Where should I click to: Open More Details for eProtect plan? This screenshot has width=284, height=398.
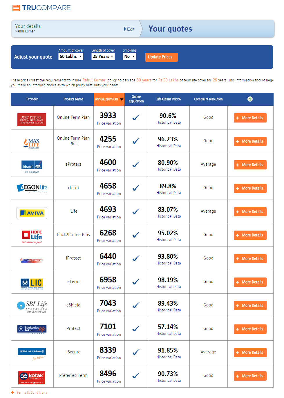pyautogui.click(x=250, y=165)
